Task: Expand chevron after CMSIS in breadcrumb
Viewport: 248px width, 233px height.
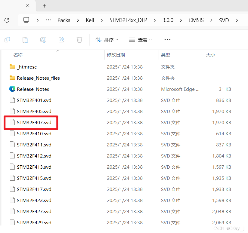Action: coord(211,20)
